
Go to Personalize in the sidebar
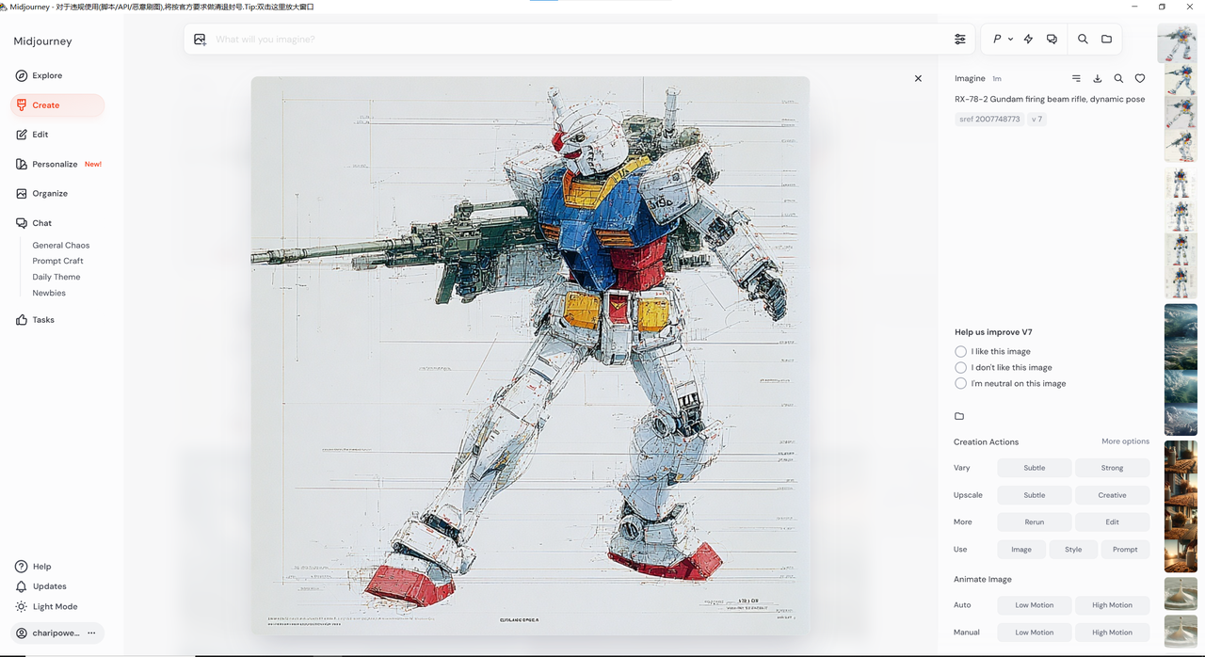(57, 164)
